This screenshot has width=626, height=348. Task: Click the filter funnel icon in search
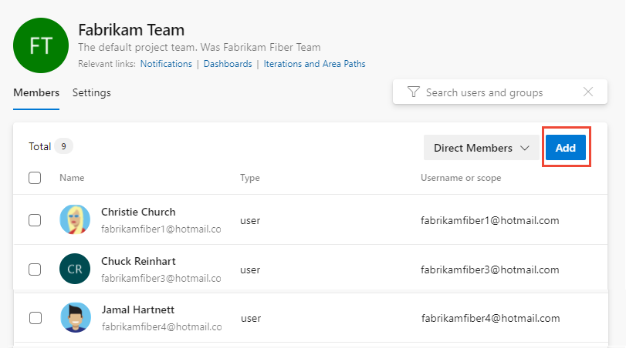click(413, 92)
